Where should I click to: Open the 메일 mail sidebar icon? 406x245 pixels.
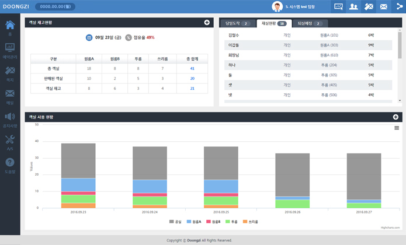click(10, 93)
